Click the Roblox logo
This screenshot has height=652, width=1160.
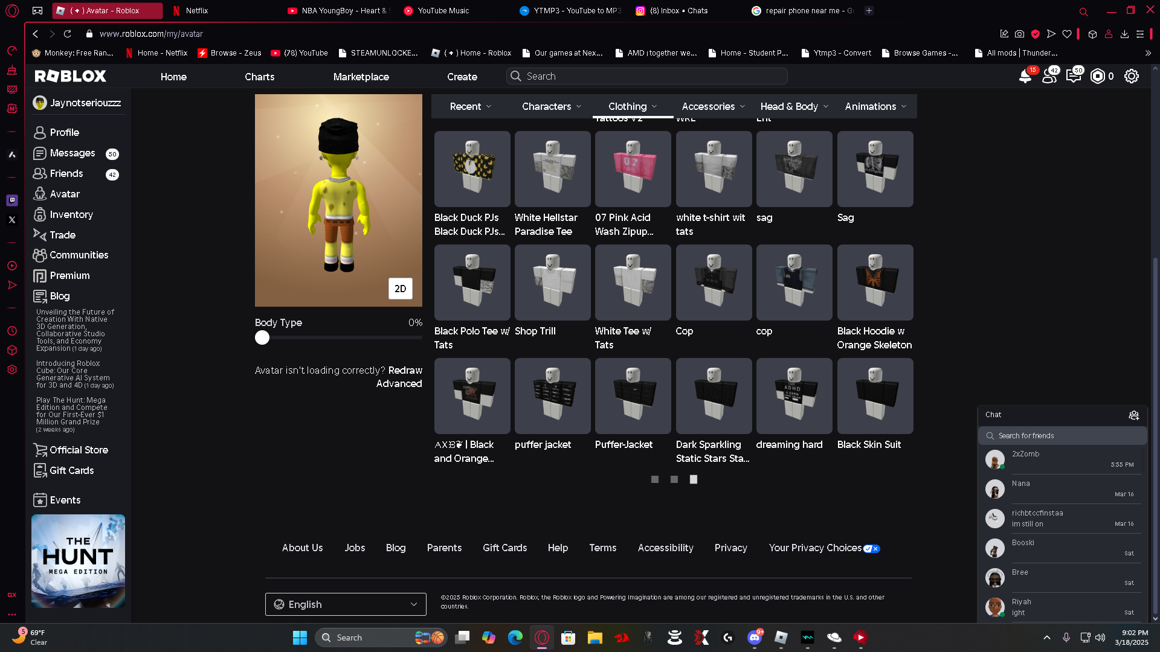(x=71, y=76)
